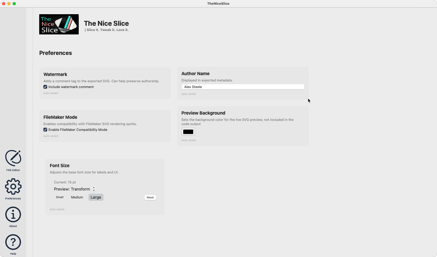Open the Preview Background color picker swatch
Viewport: 437px width, 257px height.
coord(188,132)
